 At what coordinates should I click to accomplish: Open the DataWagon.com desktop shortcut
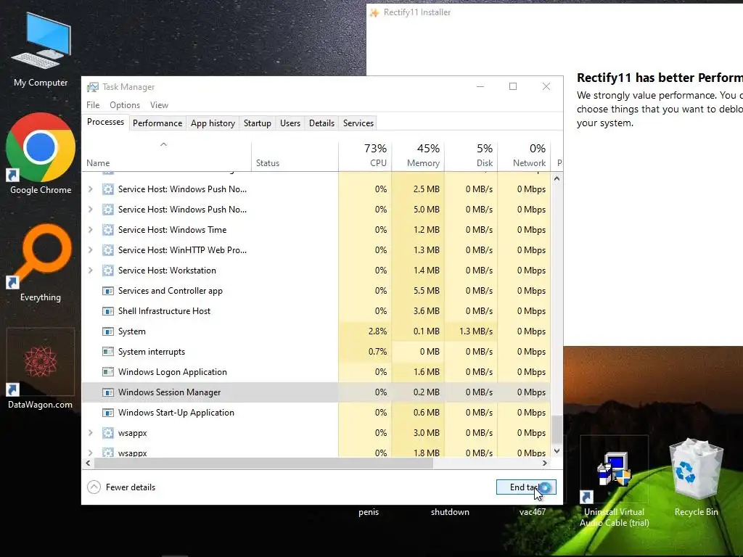coord(41,369)
